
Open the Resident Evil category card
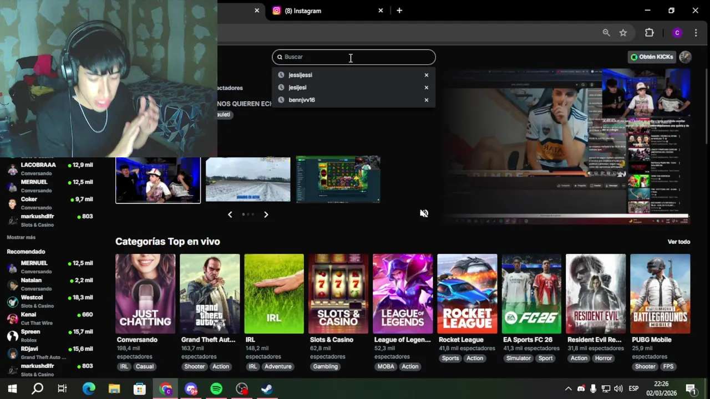(596, 294)
